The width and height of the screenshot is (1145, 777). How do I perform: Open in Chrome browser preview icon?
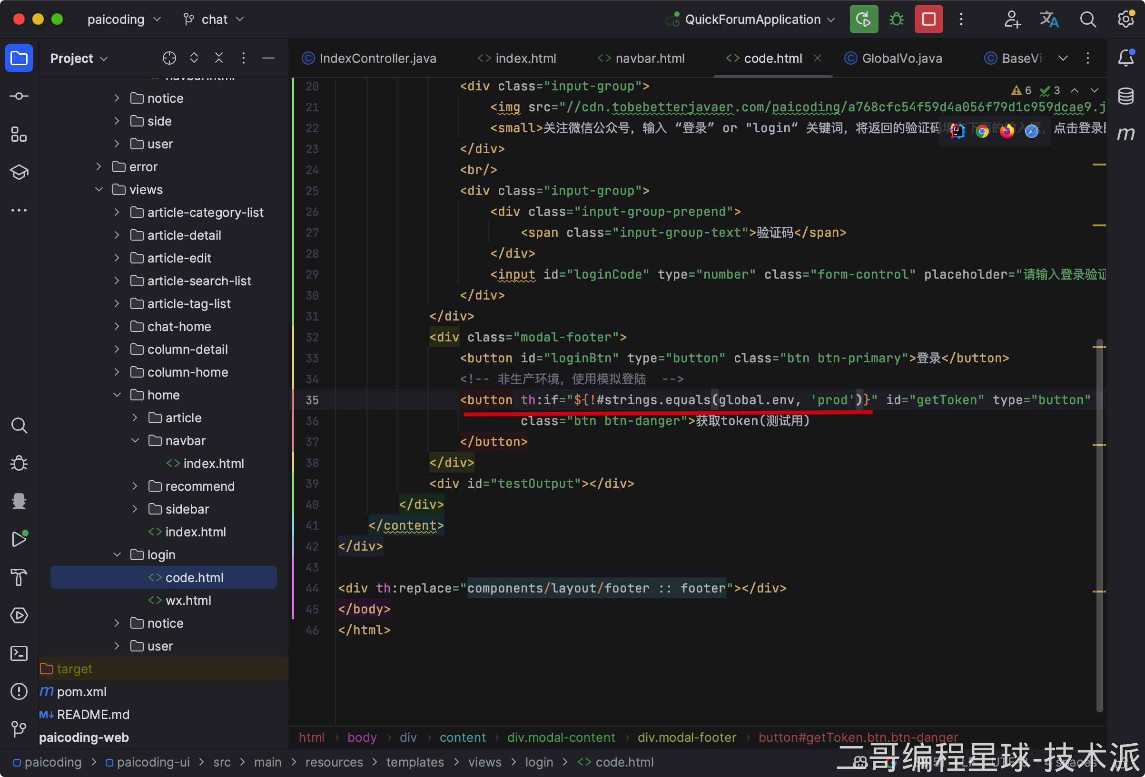click(x=982, y=131)
